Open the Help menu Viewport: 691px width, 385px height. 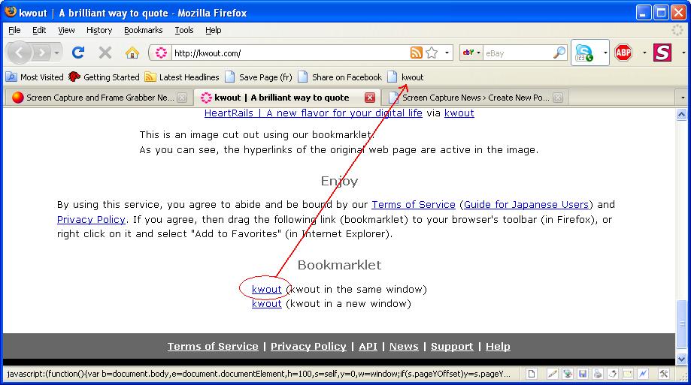[x=214, y=30]
